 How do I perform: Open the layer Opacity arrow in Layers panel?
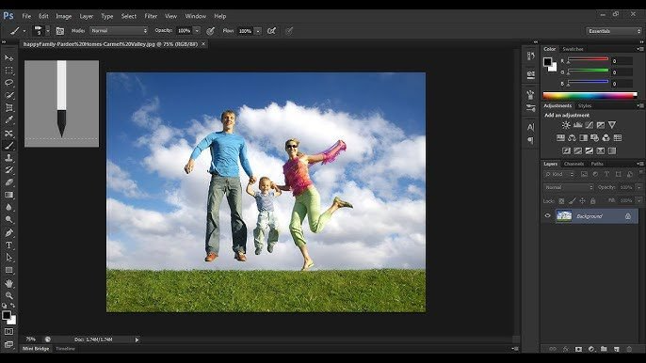[x=638, y=187]
